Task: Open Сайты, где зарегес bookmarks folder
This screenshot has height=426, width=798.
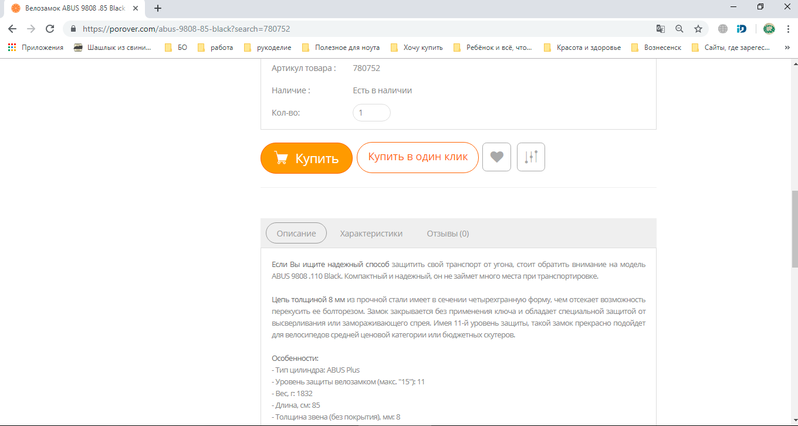Action: tap(731, 48)
